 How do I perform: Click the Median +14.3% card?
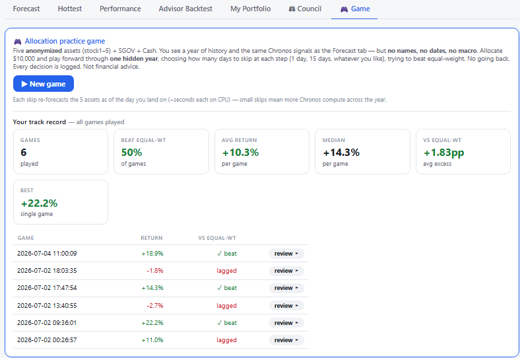[x=362, y=152]
